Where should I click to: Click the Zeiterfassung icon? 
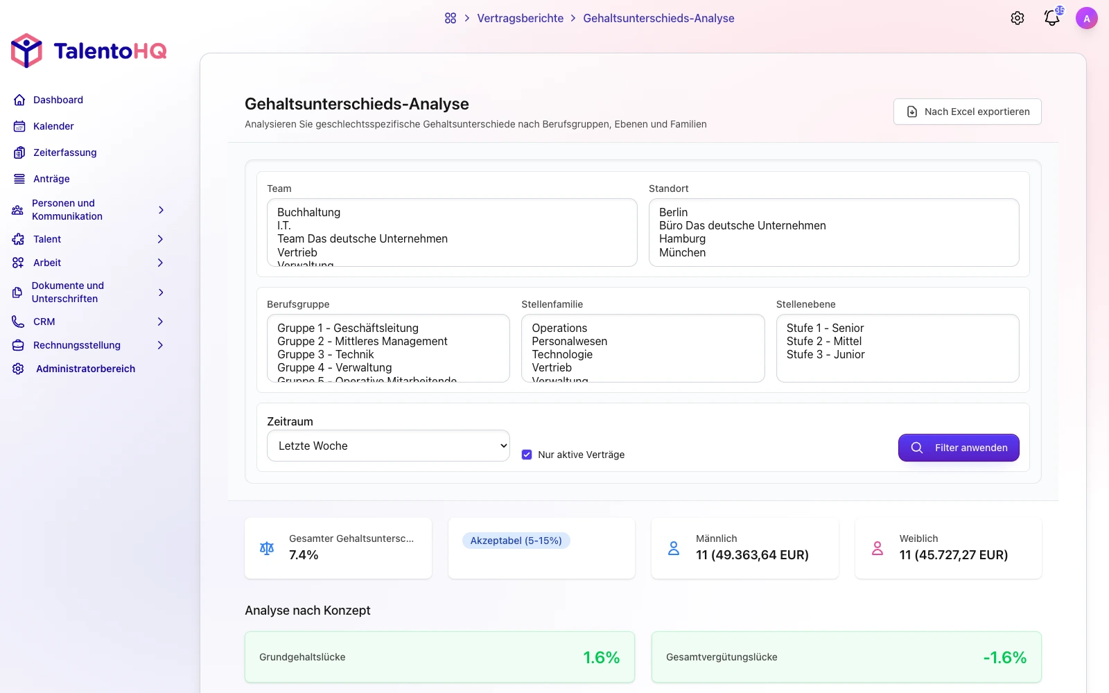click(19, 152)
